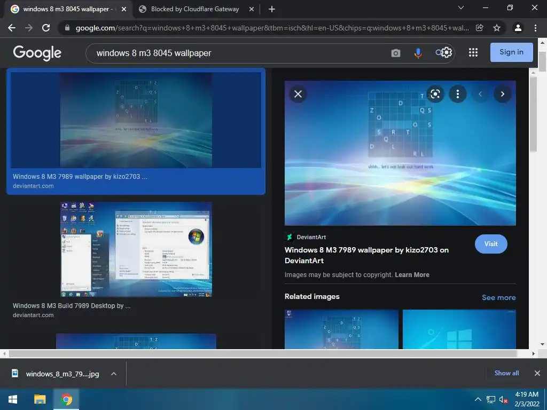Image resolution: width=547 pixels, height=410 pixels.
Task: Open 'Windows 8 M3 7989 wallpaper by kizo2703 on DeviantArt' title
Action: point(366,255)
